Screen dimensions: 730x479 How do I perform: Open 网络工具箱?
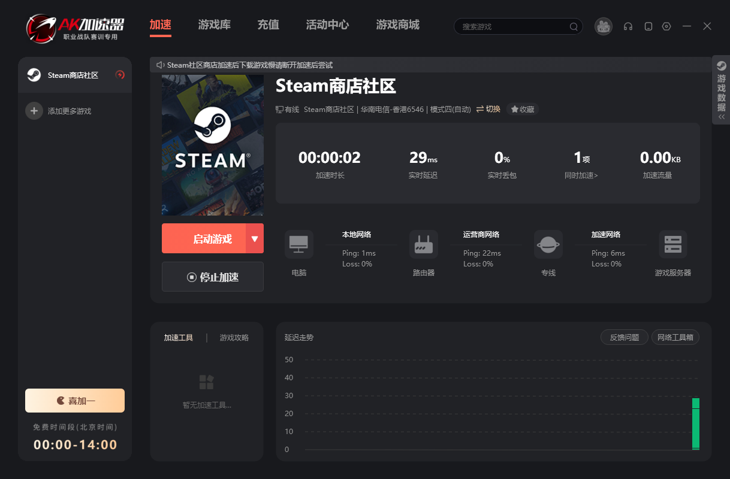[675, 337]
